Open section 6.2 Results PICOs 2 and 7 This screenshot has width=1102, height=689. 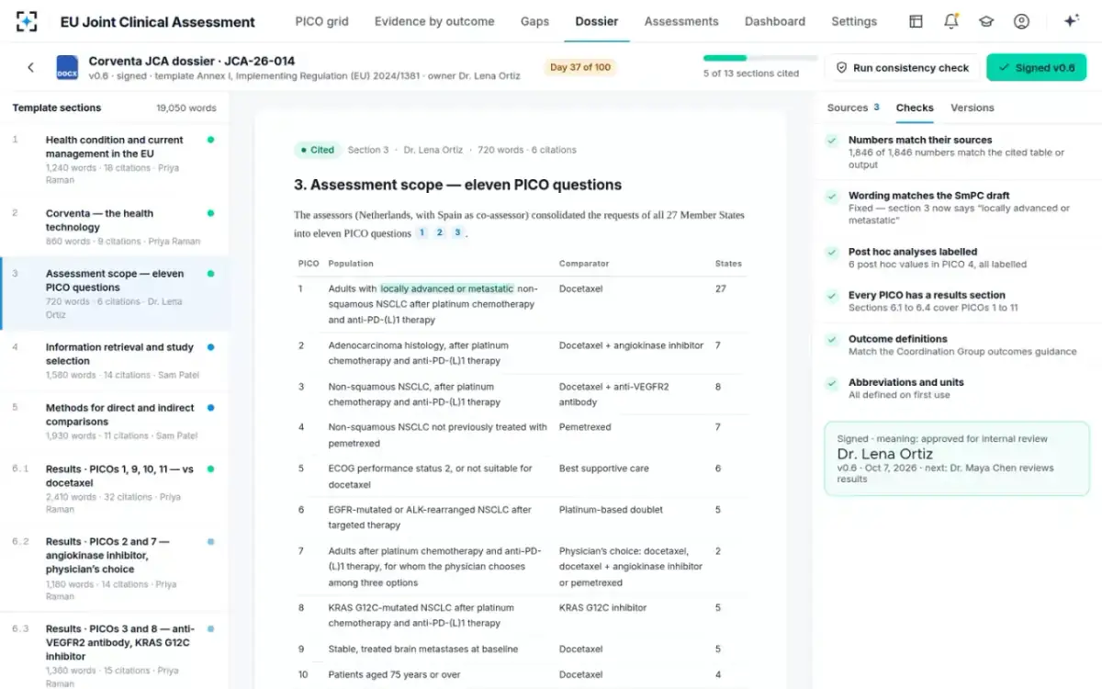pos(115,569)
